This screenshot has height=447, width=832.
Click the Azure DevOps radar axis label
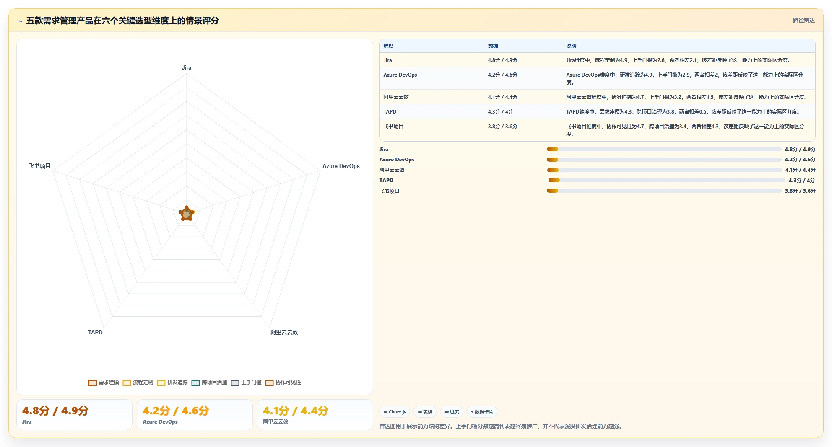[x=341, y=166]
